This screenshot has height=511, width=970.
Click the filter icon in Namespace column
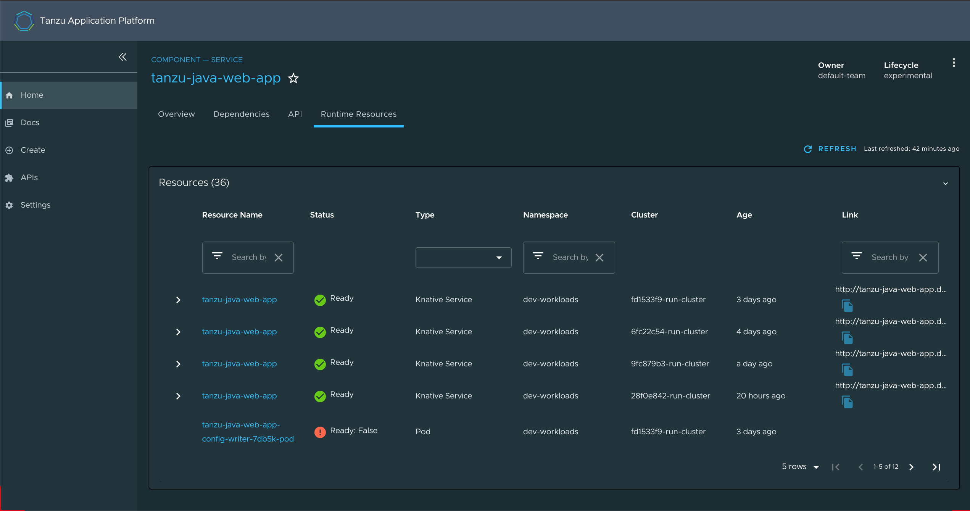click(x=538, y=256)
